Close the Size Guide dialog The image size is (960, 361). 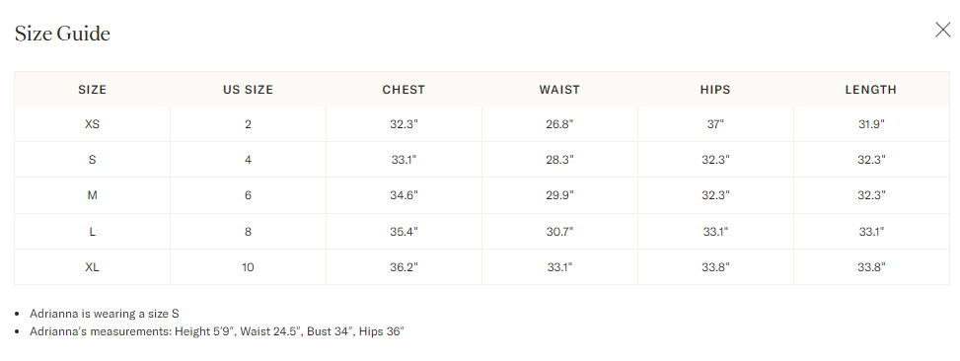[x=943, y=30]
